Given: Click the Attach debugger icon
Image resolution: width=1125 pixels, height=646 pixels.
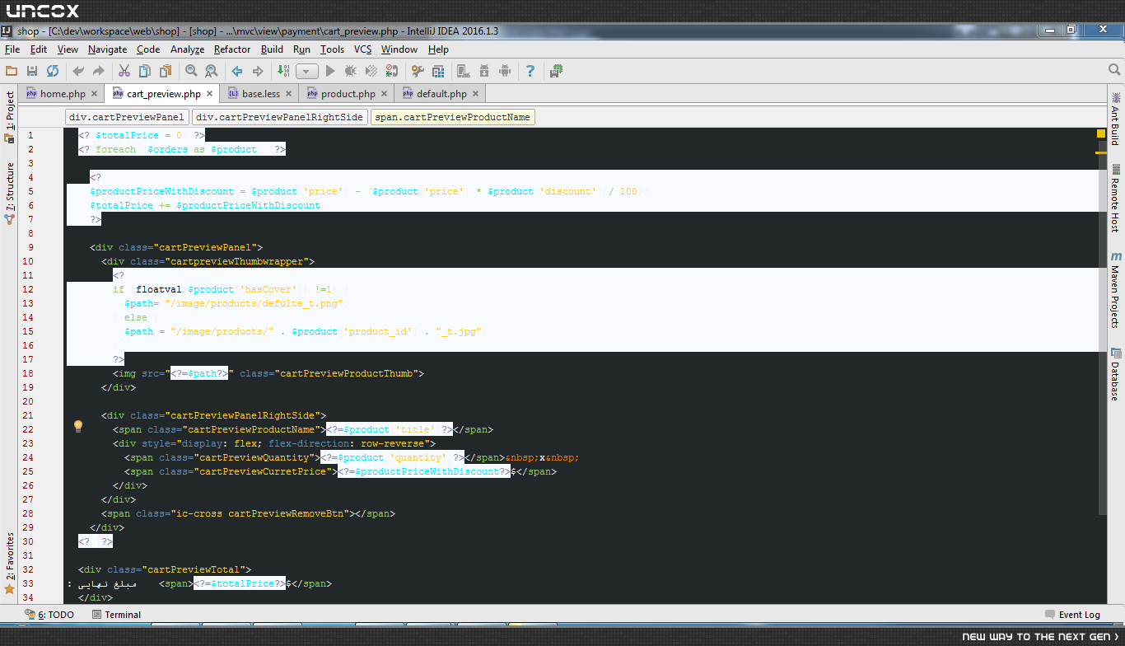Looking at the screenshot, I should 392,72.
